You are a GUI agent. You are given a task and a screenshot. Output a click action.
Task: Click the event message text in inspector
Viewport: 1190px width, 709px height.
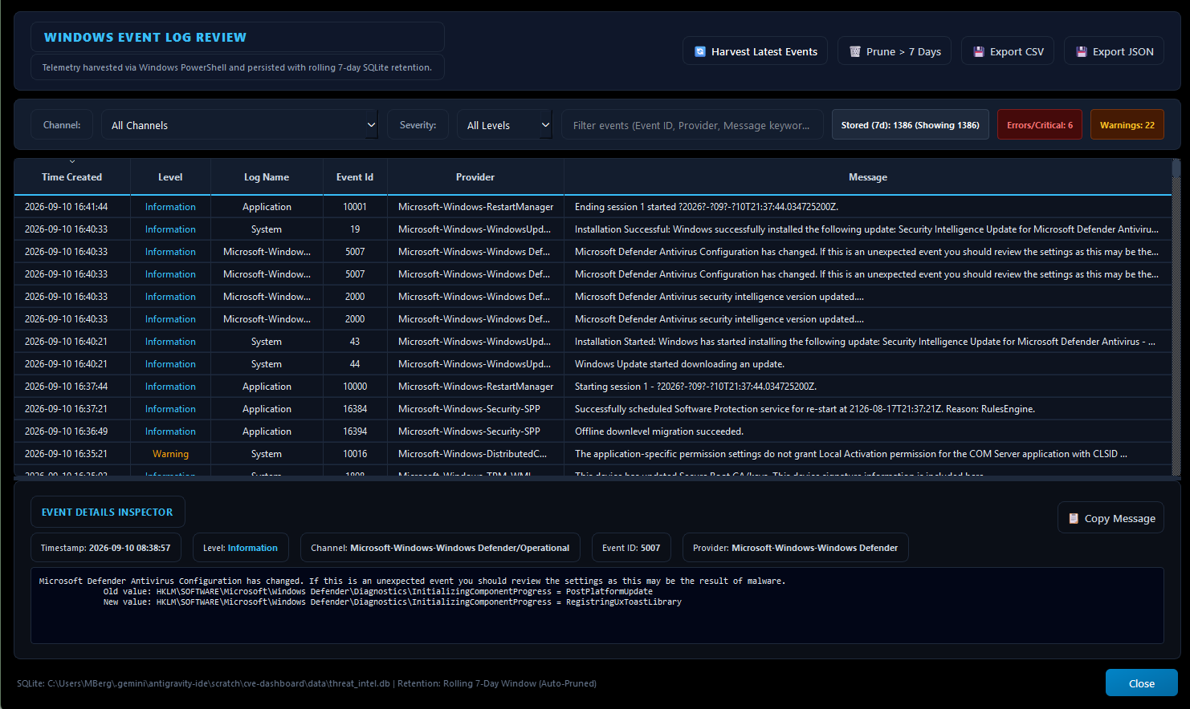pyautogui.click(x=597, y=606)
